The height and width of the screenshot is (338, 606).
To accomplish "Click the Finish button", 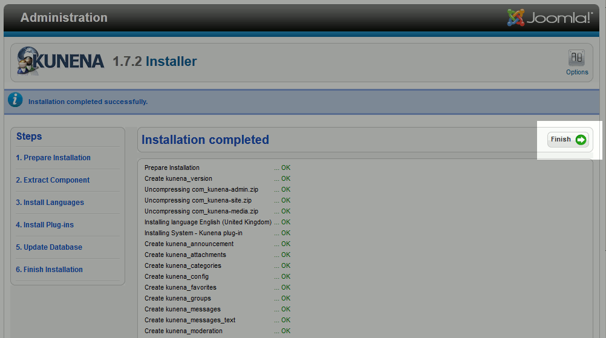I will click(x=568, y=140).
